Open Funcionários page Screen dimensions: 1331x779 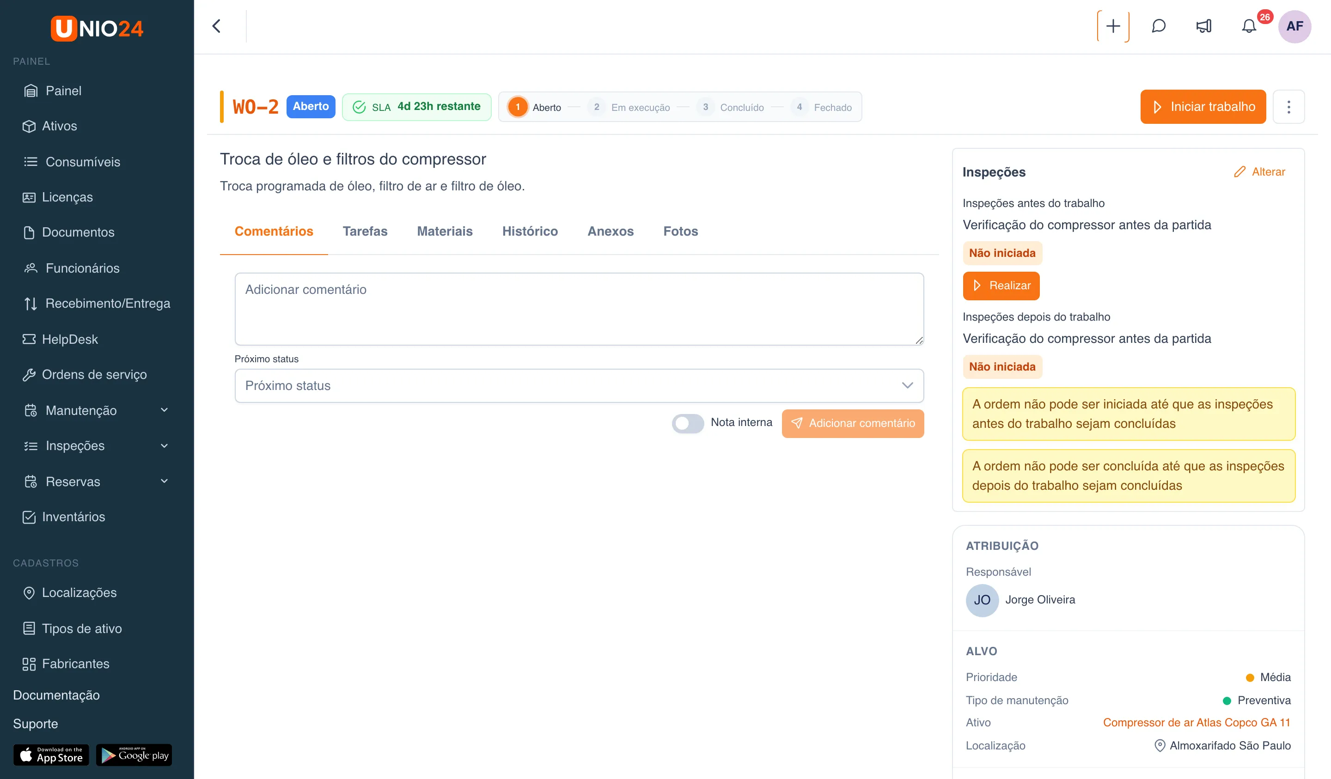coord(72,268)
